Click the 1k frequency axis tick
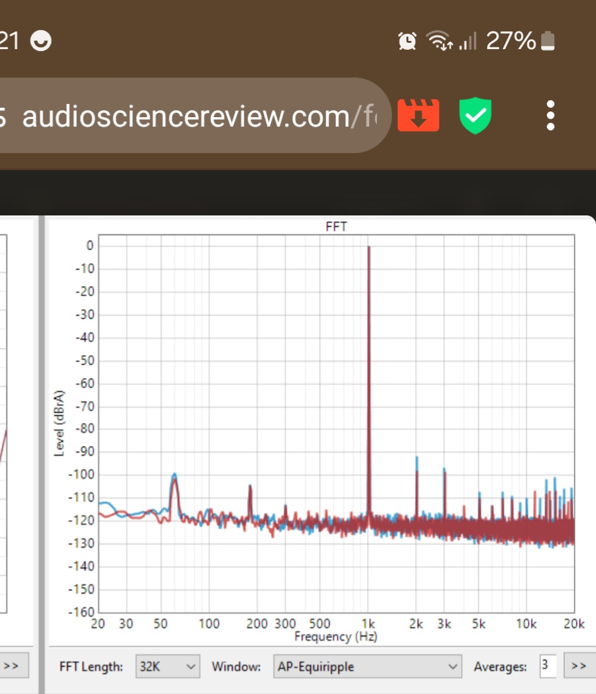Viewport: 596px width, 694px height. (x=369, y=623)
